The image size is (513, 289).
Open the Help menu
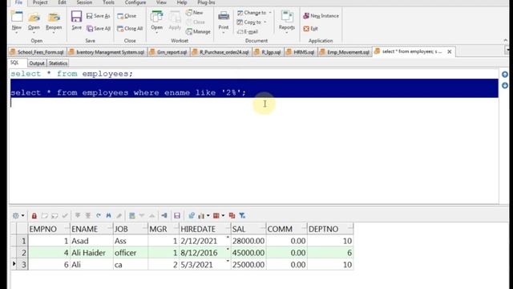182,2
